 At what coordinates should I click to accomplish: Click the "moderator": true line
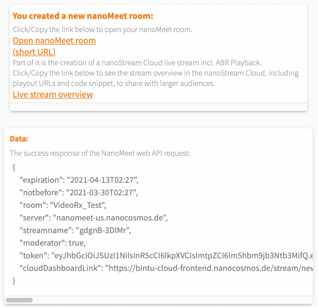[52, 243]
